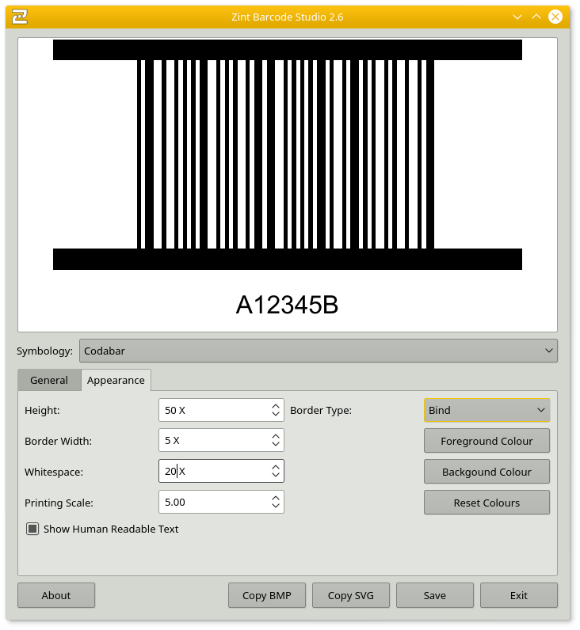Decrease the Printing Scale value
Screen dimensions: 580x630
point(276,506)
